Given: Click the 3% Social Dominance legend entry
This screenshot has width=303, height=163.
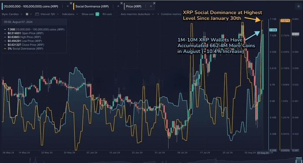Looking at the screenshot, I should tap(23, 49).
